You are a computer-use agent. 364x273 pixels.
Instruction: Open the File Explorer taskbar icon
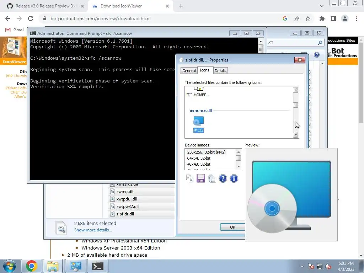click(x=53, y=266)
